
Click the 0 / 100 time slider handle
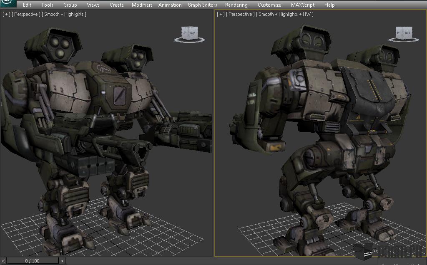(33, 261)
